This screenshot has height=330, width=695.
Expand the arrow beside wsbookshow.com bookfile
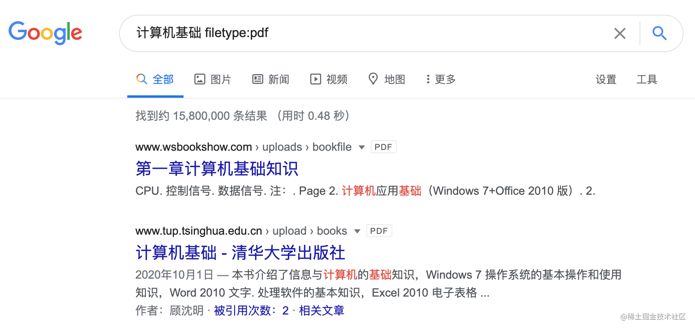coord(361,147)
